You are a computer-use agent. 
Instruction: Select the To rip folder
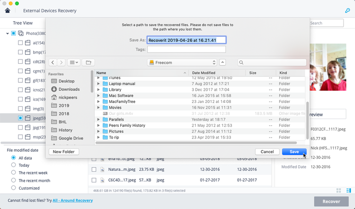click(x=200, y=137)
